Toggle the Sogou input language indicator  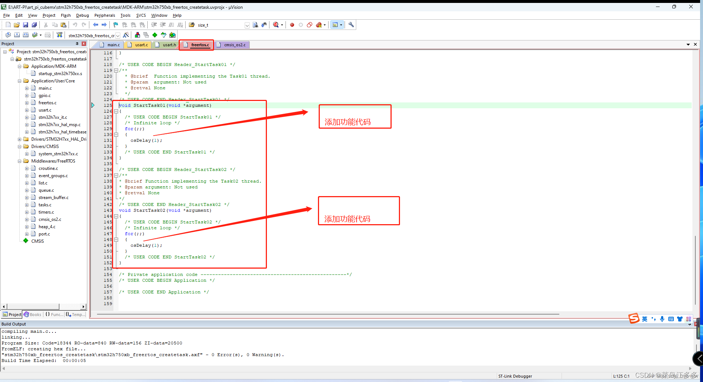click(645, 319)
